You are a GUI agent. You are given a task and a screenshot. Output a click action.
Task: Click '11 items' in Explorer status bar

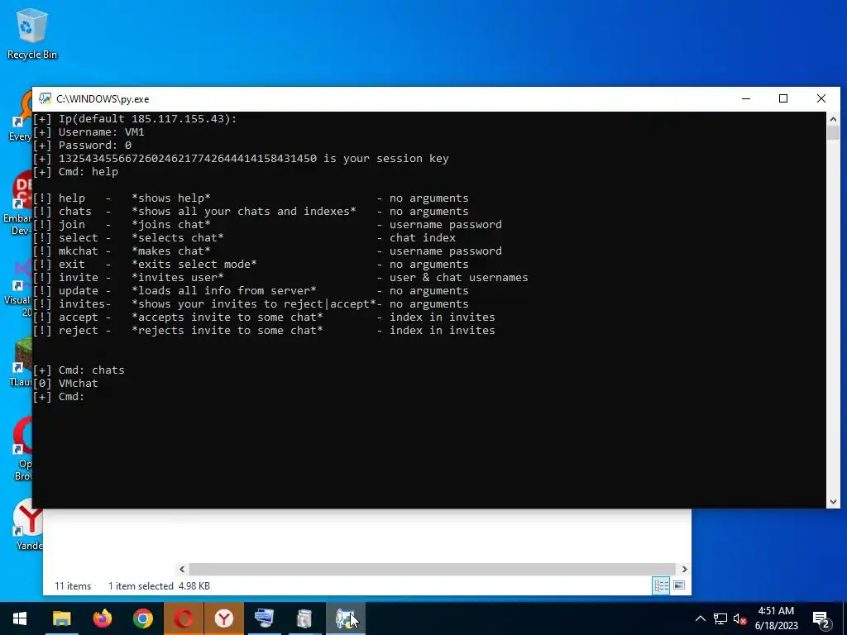(x=73, y=586)
